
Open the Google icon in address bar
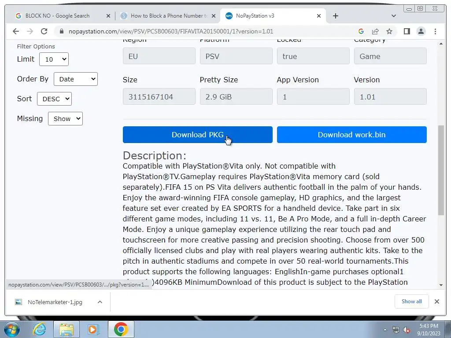(x=361, y=31)
